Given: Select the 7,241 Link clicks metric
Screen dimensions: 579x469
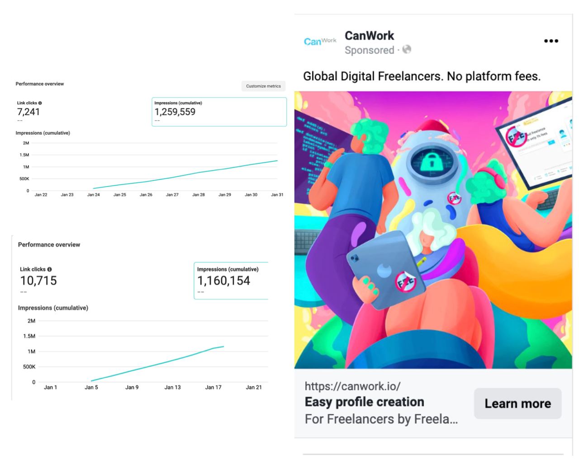Looking at the screenshot, I should (x=29, y=111).
